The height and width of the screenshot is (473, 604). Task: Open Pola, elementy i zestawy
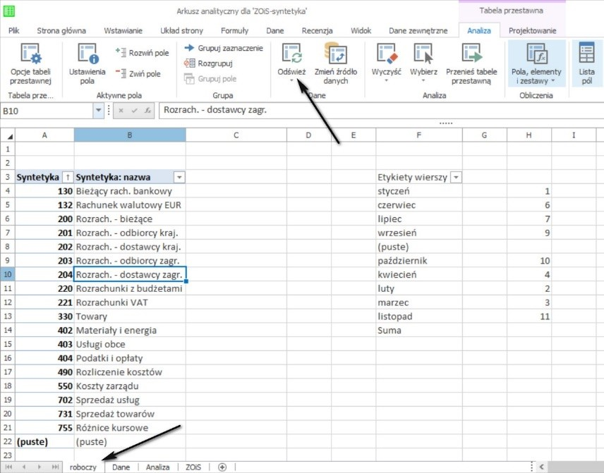pos(536,64)
